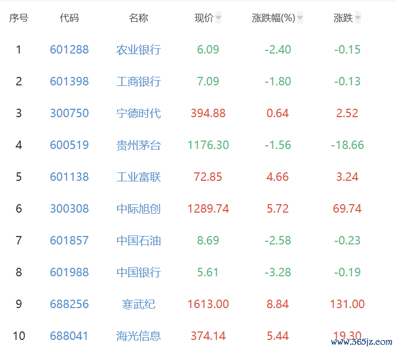The image size is (396, 350).
Task: Select percent change -1.80 cell
Action: coord(278,81)
